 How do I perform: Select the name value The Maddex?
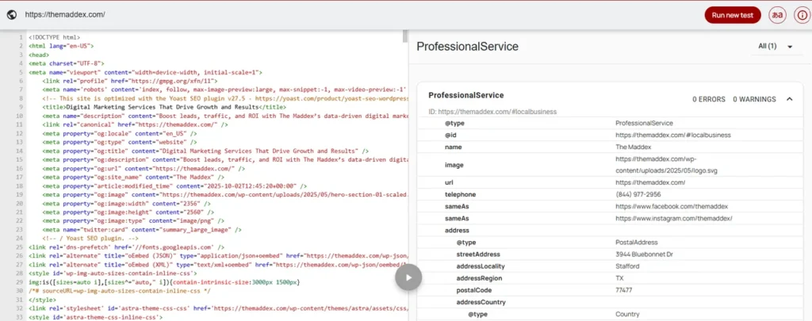coord(634,147)
